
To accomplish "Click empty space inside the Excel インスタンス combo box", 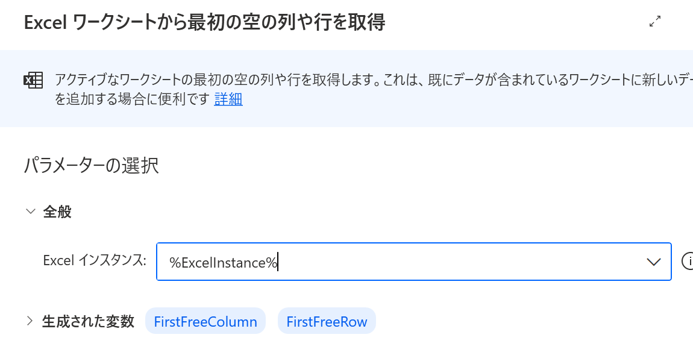I will coord(458,262).
